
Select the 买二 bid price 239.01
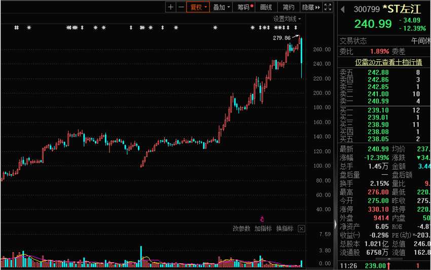click(x=378, y=118)
